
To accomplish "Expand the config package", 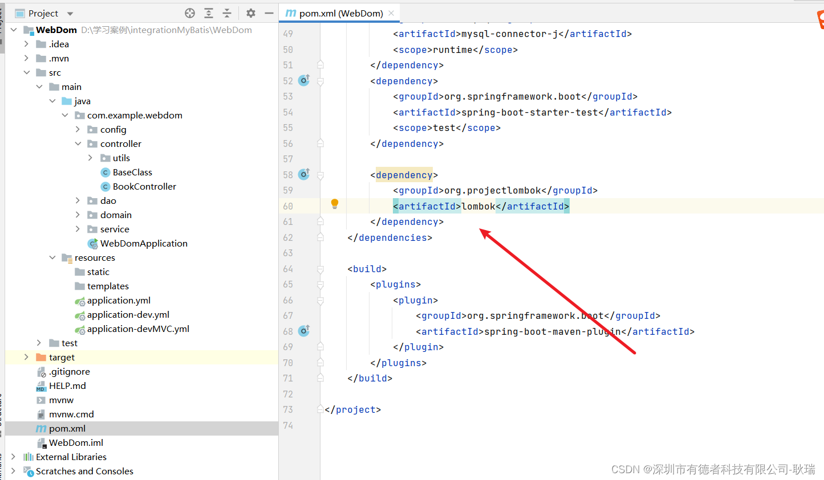I will tap(78, 129).
